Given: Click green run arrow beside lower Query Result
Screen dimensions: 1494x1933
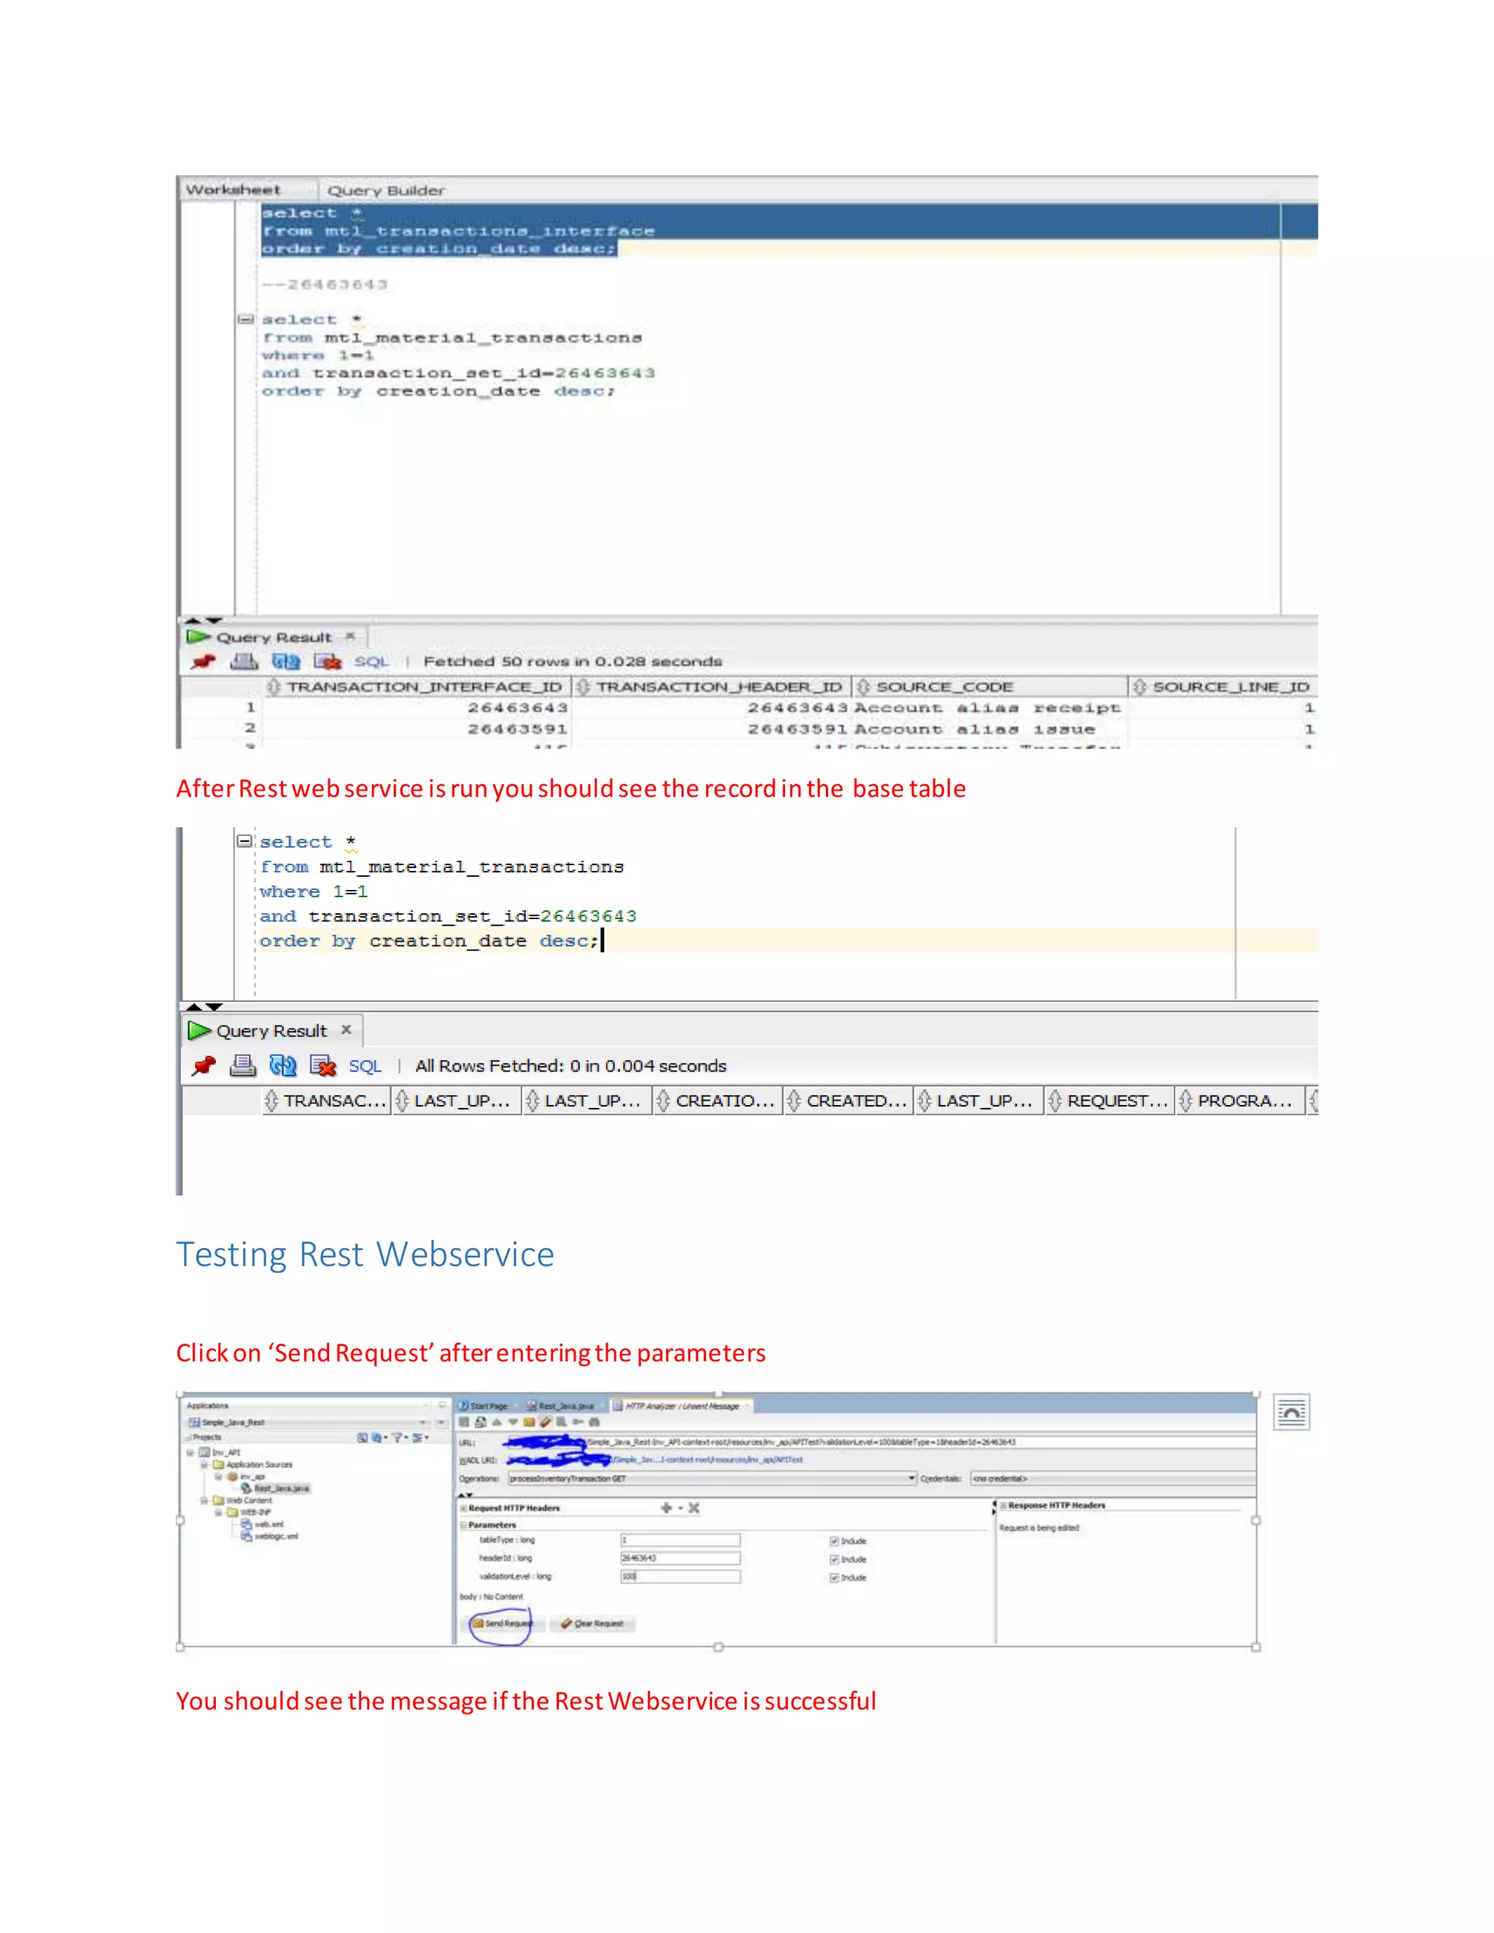Looking at the screenshot, I should [198, 1030].
